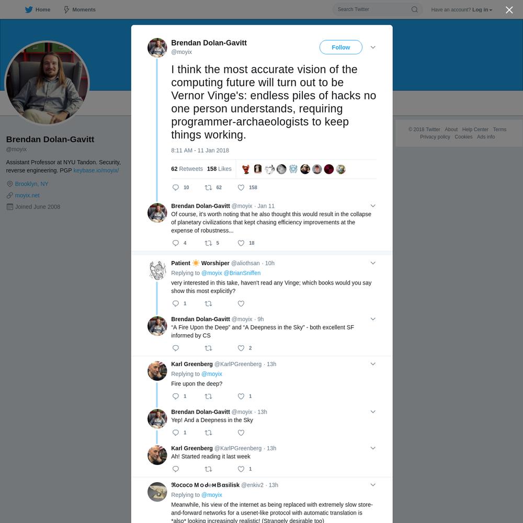Screen dimensions: 523x523
Task: Click into the Search Twitter field
Action: (372, 9)
